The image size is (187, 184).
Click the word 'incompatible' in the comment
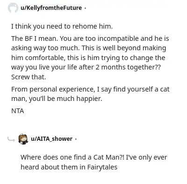118,38
